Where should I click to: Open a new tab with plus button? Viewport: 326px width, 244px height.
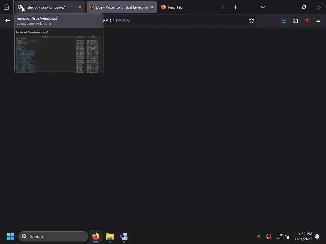(235, 7)
